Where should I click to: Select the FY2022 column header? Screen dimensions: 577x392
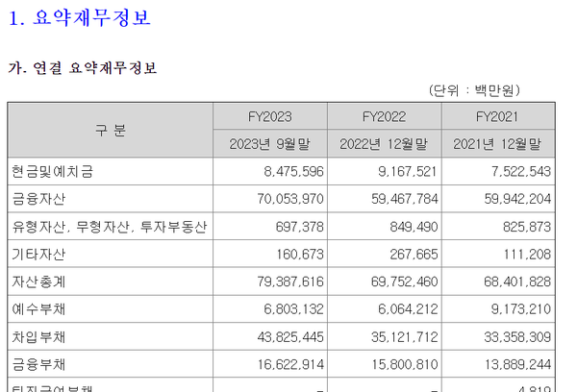384,116
